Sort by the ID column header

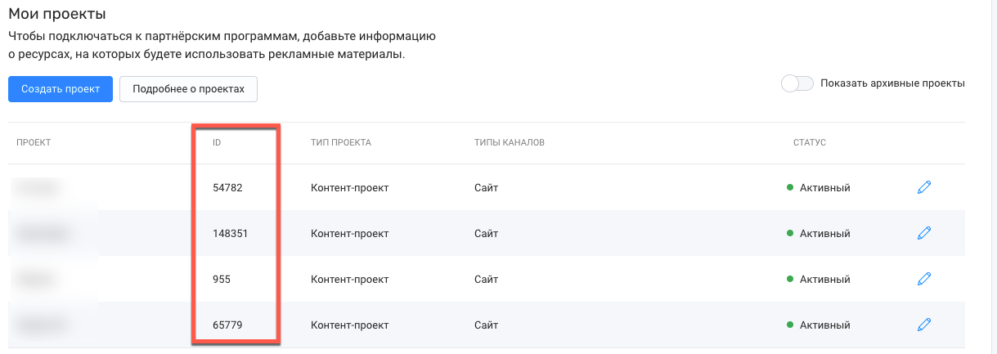tap(217, 142)
